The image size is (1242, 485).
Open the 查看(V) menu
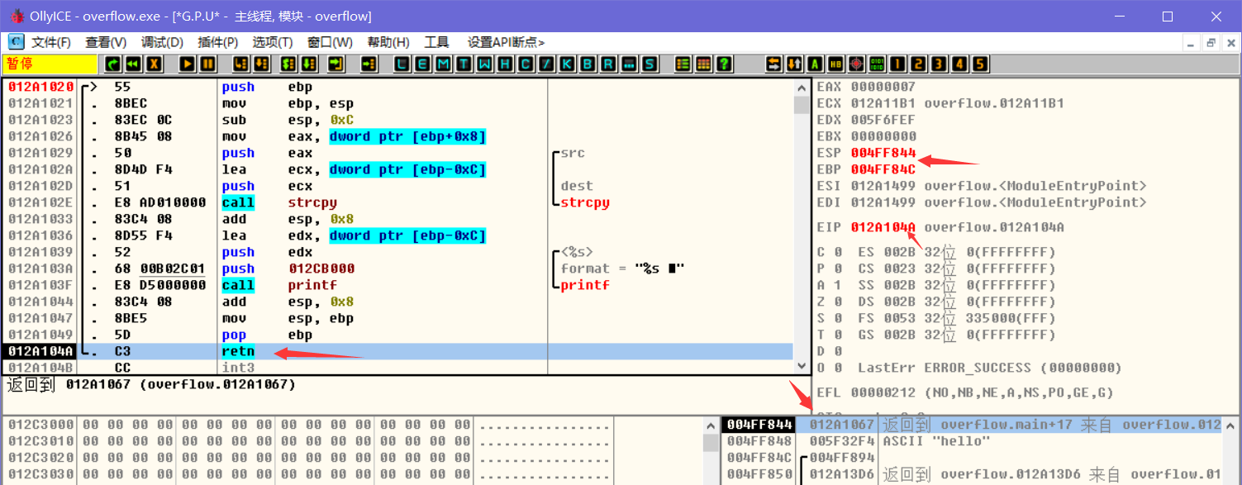[x=106, y=42]
